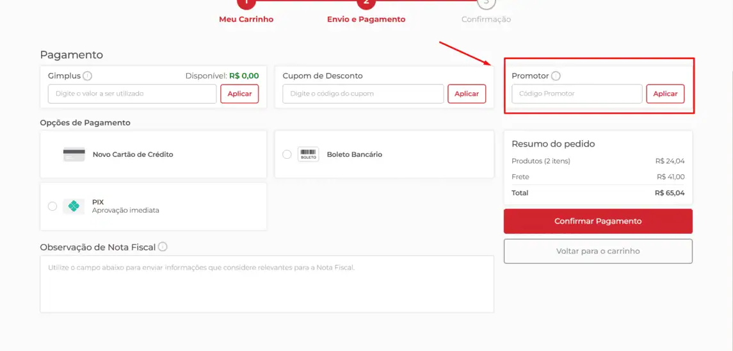Go to the Envio e Pagamento step
The width and height of the screenshot is (733, 351).
click(366, 19)
